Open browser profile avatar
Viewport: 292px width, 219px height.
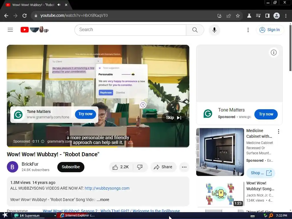277,16
